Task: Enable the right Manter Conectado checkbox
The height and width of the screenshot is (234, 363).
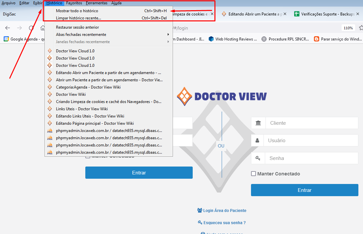Action: [253, 174]
